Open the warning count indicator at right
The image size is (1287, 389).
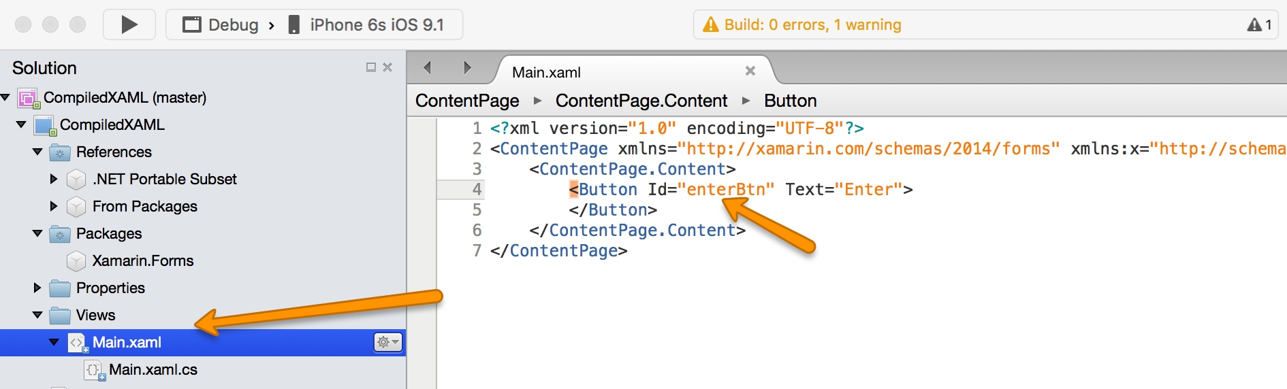1259,25
